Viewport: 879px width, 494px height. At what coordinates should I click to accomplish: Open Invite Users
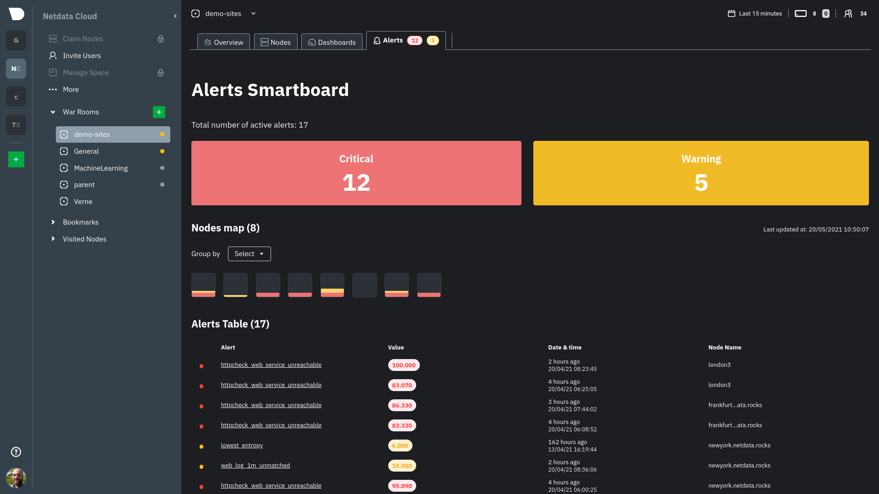click(x=75, y=56)
